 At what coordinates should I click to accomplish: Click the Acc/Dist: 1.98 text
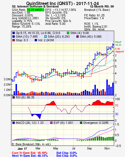21,13
